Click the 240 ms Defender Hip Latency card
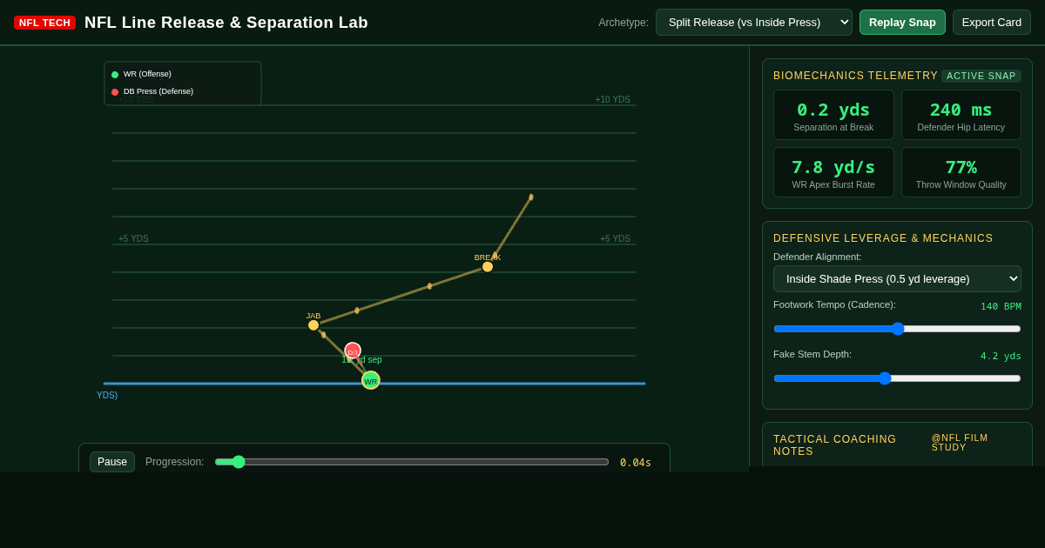 [x=961, y=115]
